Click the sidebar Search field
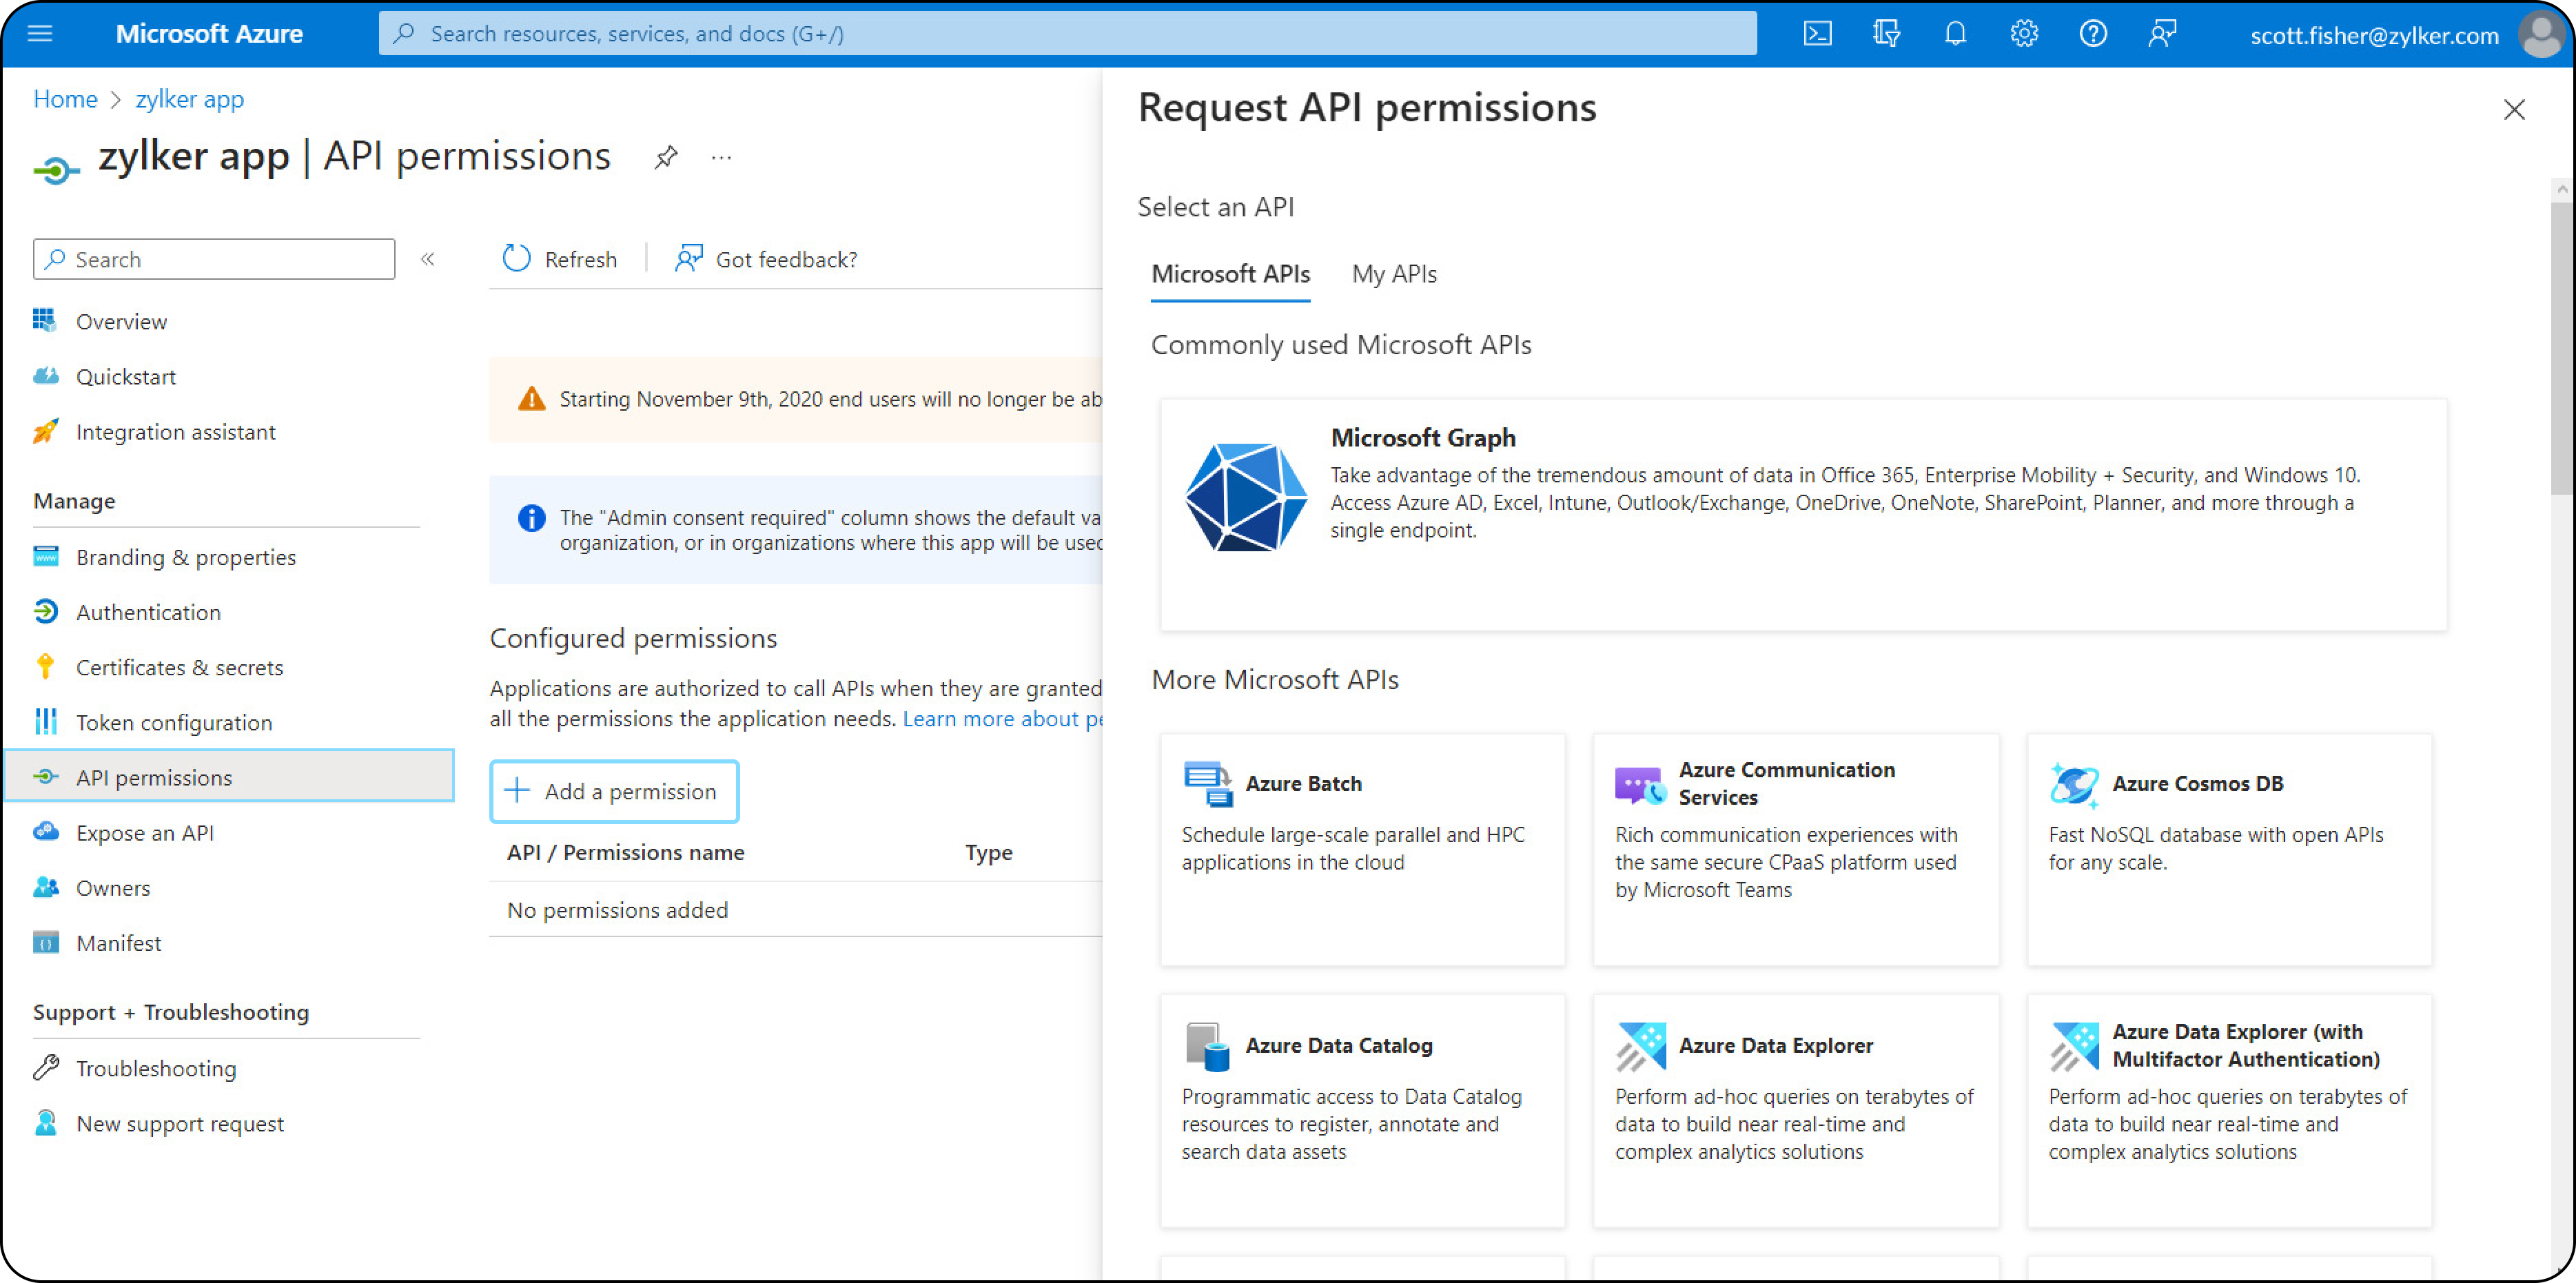Screen dimensions: 2576x1283 pos(214,259)
